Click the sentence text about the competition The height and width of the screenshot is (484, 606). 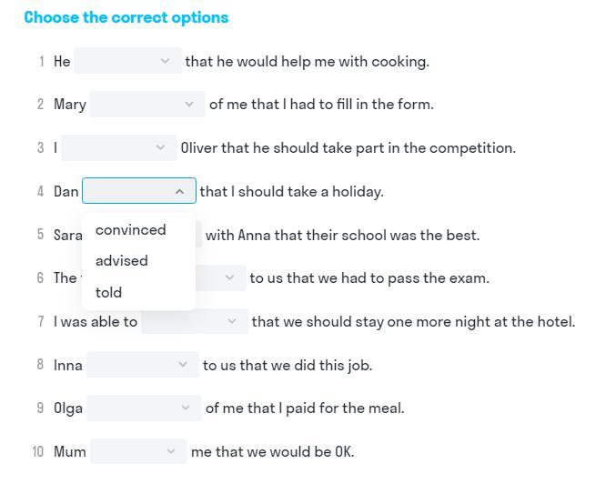point(348,147)
